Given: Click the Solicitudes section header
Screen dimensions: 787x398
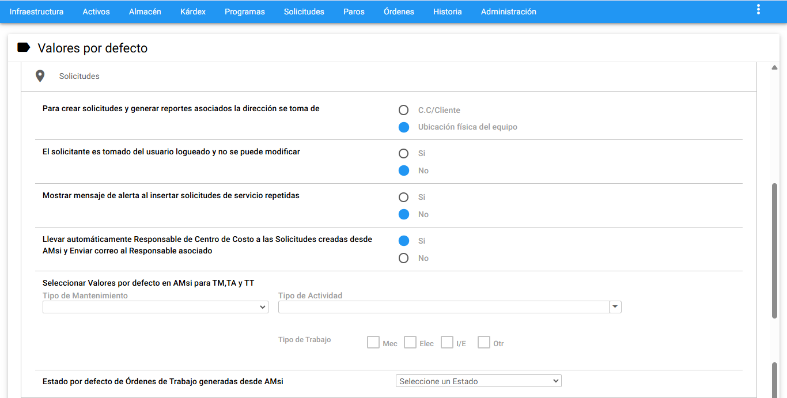Looking at the screenshot, I should pos(389,76).
